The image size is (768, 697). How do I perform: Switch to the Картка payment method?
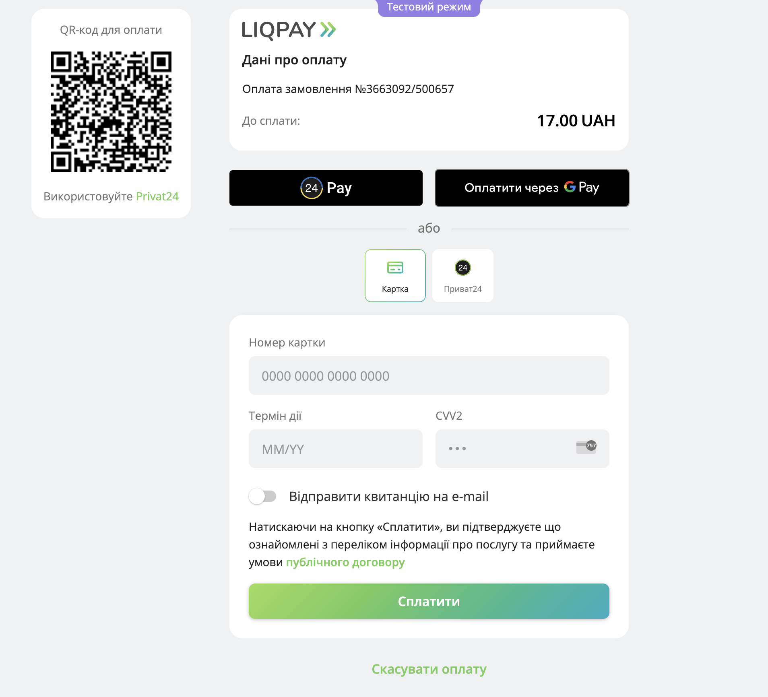[x=395, y=275]
